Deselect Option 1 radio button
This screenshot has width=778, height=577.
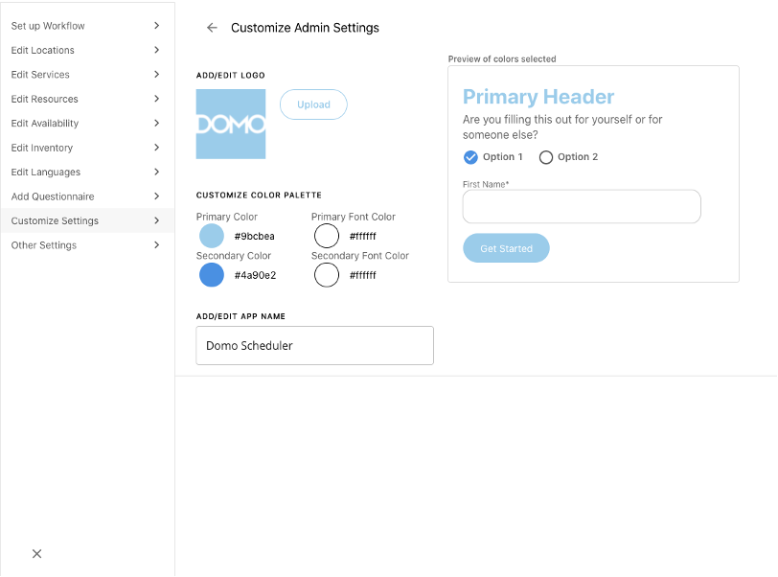click(469, 156)
